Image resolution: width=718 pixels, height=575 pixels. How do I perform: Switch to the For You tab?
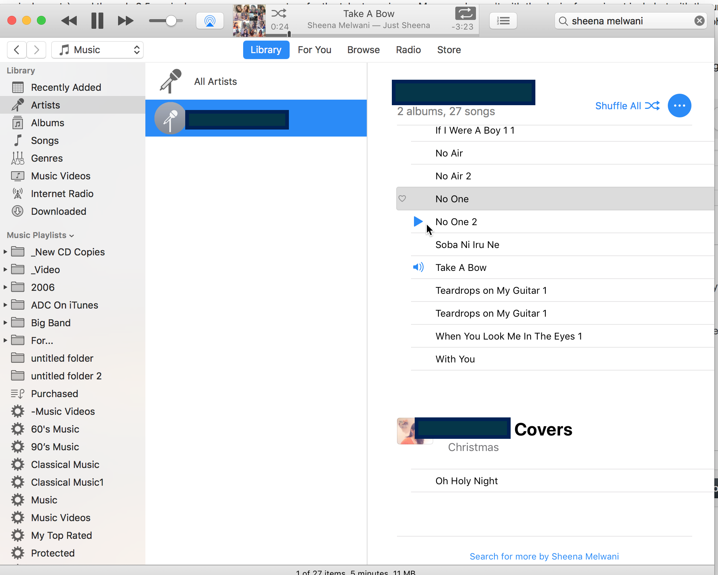click(x=314, y=50)
